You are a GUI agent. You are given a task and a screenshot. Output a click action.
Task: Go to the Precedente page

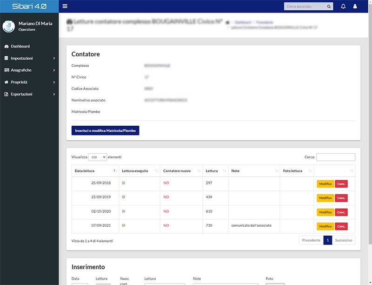point(311,240)
